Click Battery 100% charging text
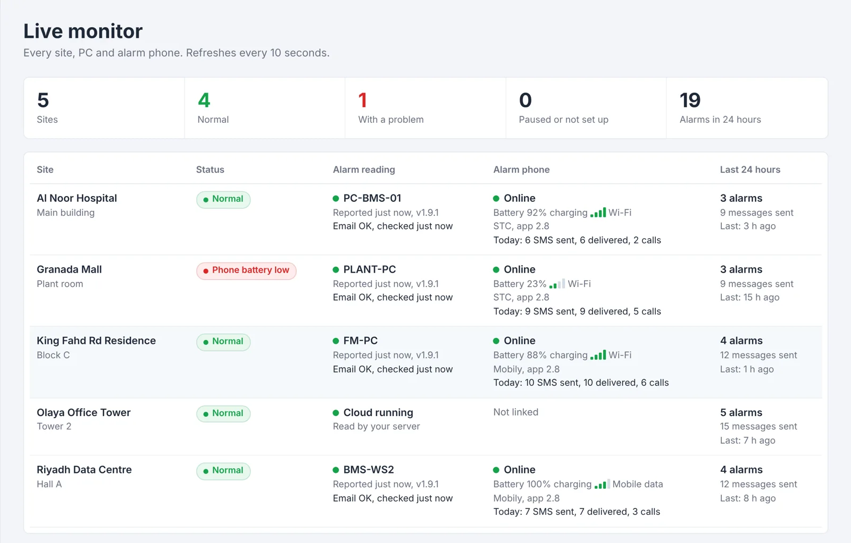Screen dimensions: 851x543 (x=543, y=484)
